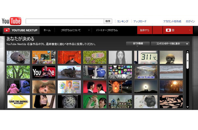Image resolution: width=198 pixels, height=130 pixels.
Task: Focus the YouTube search field
Action: pos(65,21)
